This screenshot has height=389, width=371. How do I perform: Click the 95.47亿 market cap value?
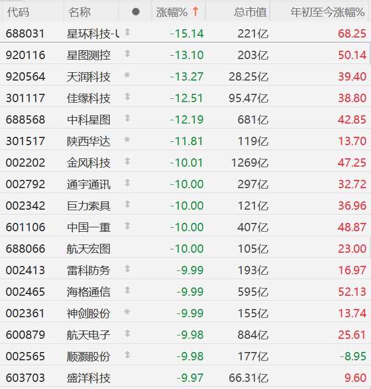tap(248, 98)
